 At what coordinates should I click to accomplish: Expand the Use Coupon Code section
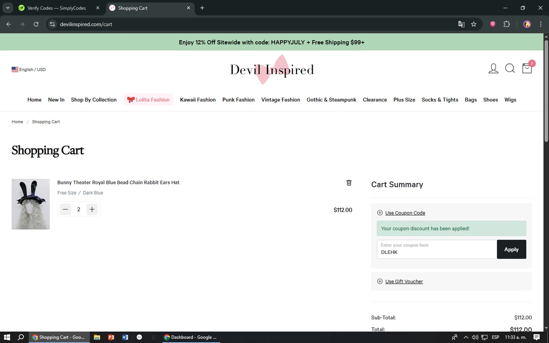pyautogui.click(x=405, y=213)
